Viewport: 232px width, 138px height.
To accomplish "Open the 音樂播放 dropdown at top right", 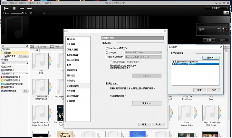I will 217,8.
